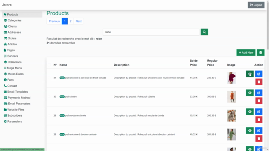Go to Next page of products
The width and height of the screenshot is (269, 151).
coord(79,21)
